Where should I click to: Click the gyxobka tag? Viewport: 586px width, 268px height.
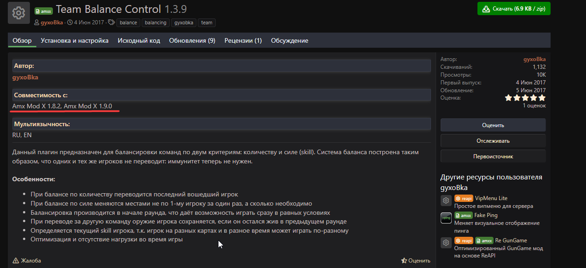[x=184, y=22]
